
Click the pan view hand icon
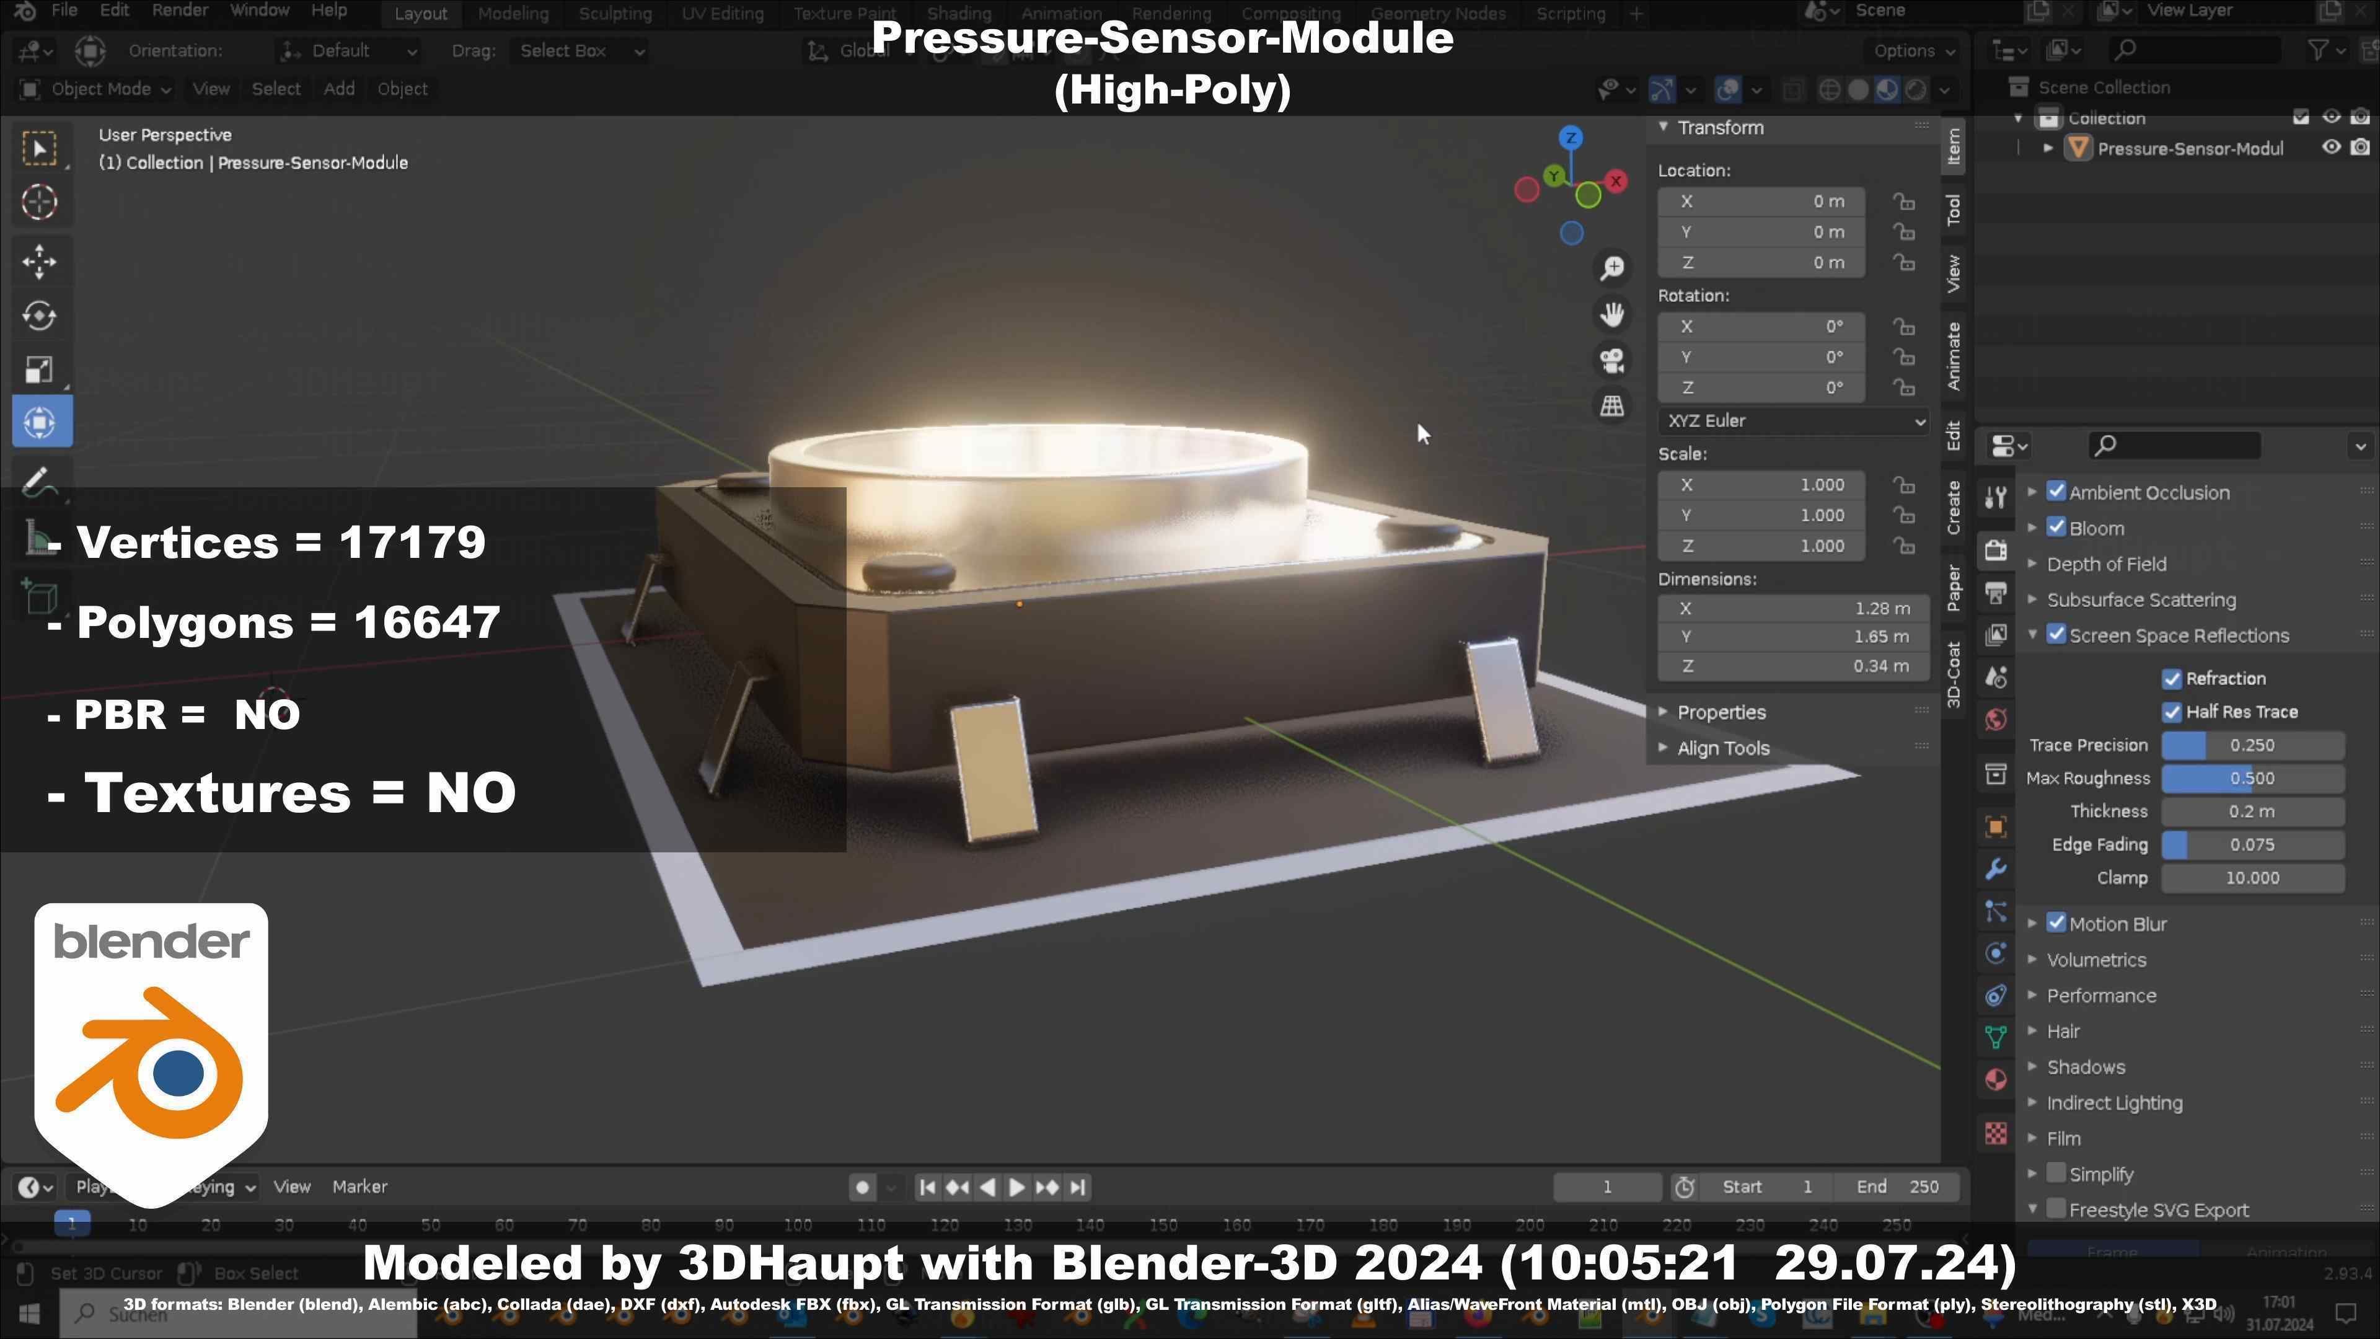[x=1612, y=314]
